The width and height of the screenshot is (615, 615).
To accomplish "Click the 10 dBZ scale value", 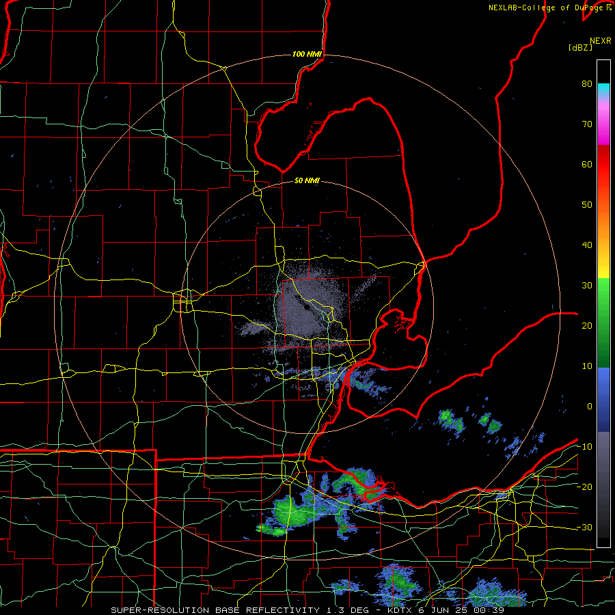I will (x=587, y=366).
